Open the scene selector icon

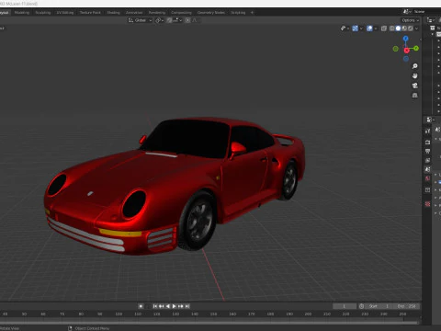407,12
